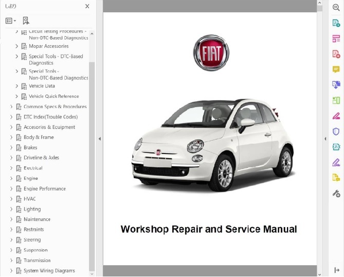
Task: Click the green Organize Pages icon
Action: 336,100
